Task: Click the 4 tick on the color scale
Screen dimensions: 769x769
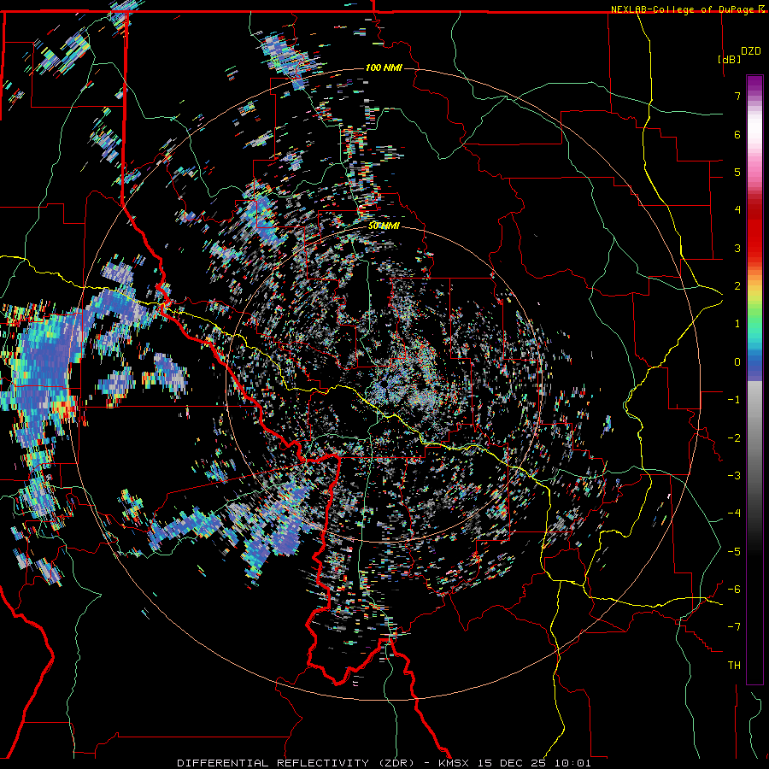Action: (x=737, y=210)
